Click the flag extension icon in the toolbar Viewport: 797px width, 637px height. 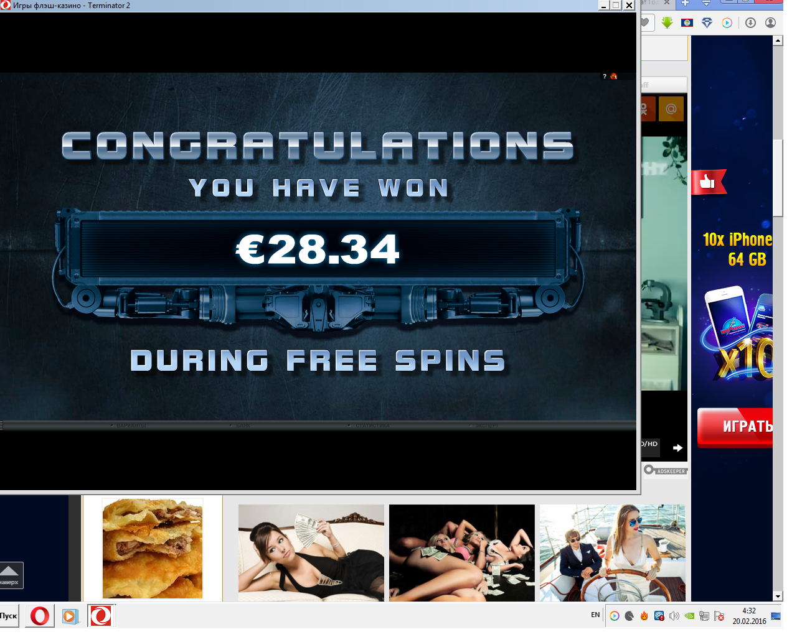[687, 23]
